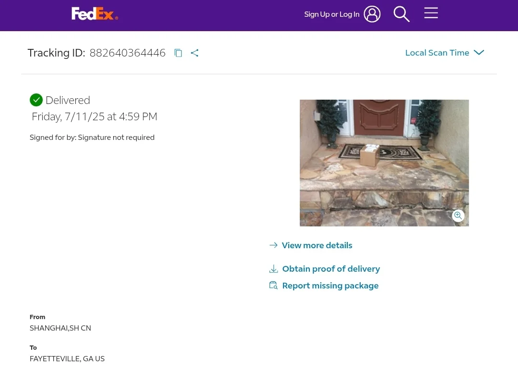Click the Report missing package link
The image size is (518, 379).
[330, 286]
